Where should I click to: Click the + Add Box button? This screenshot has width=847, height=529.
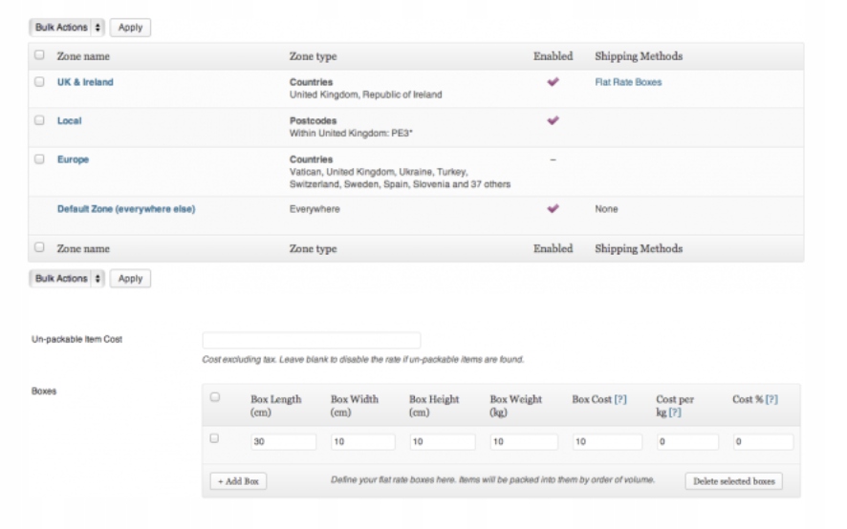click(238, 481)
